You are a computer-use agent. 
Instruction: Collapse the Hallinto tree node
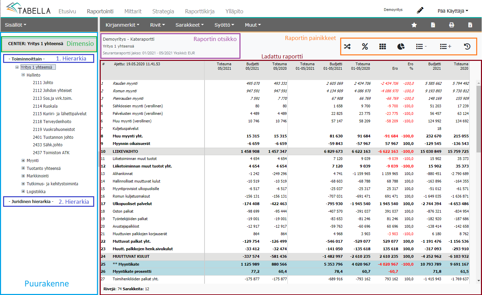(x=23, y=75)
